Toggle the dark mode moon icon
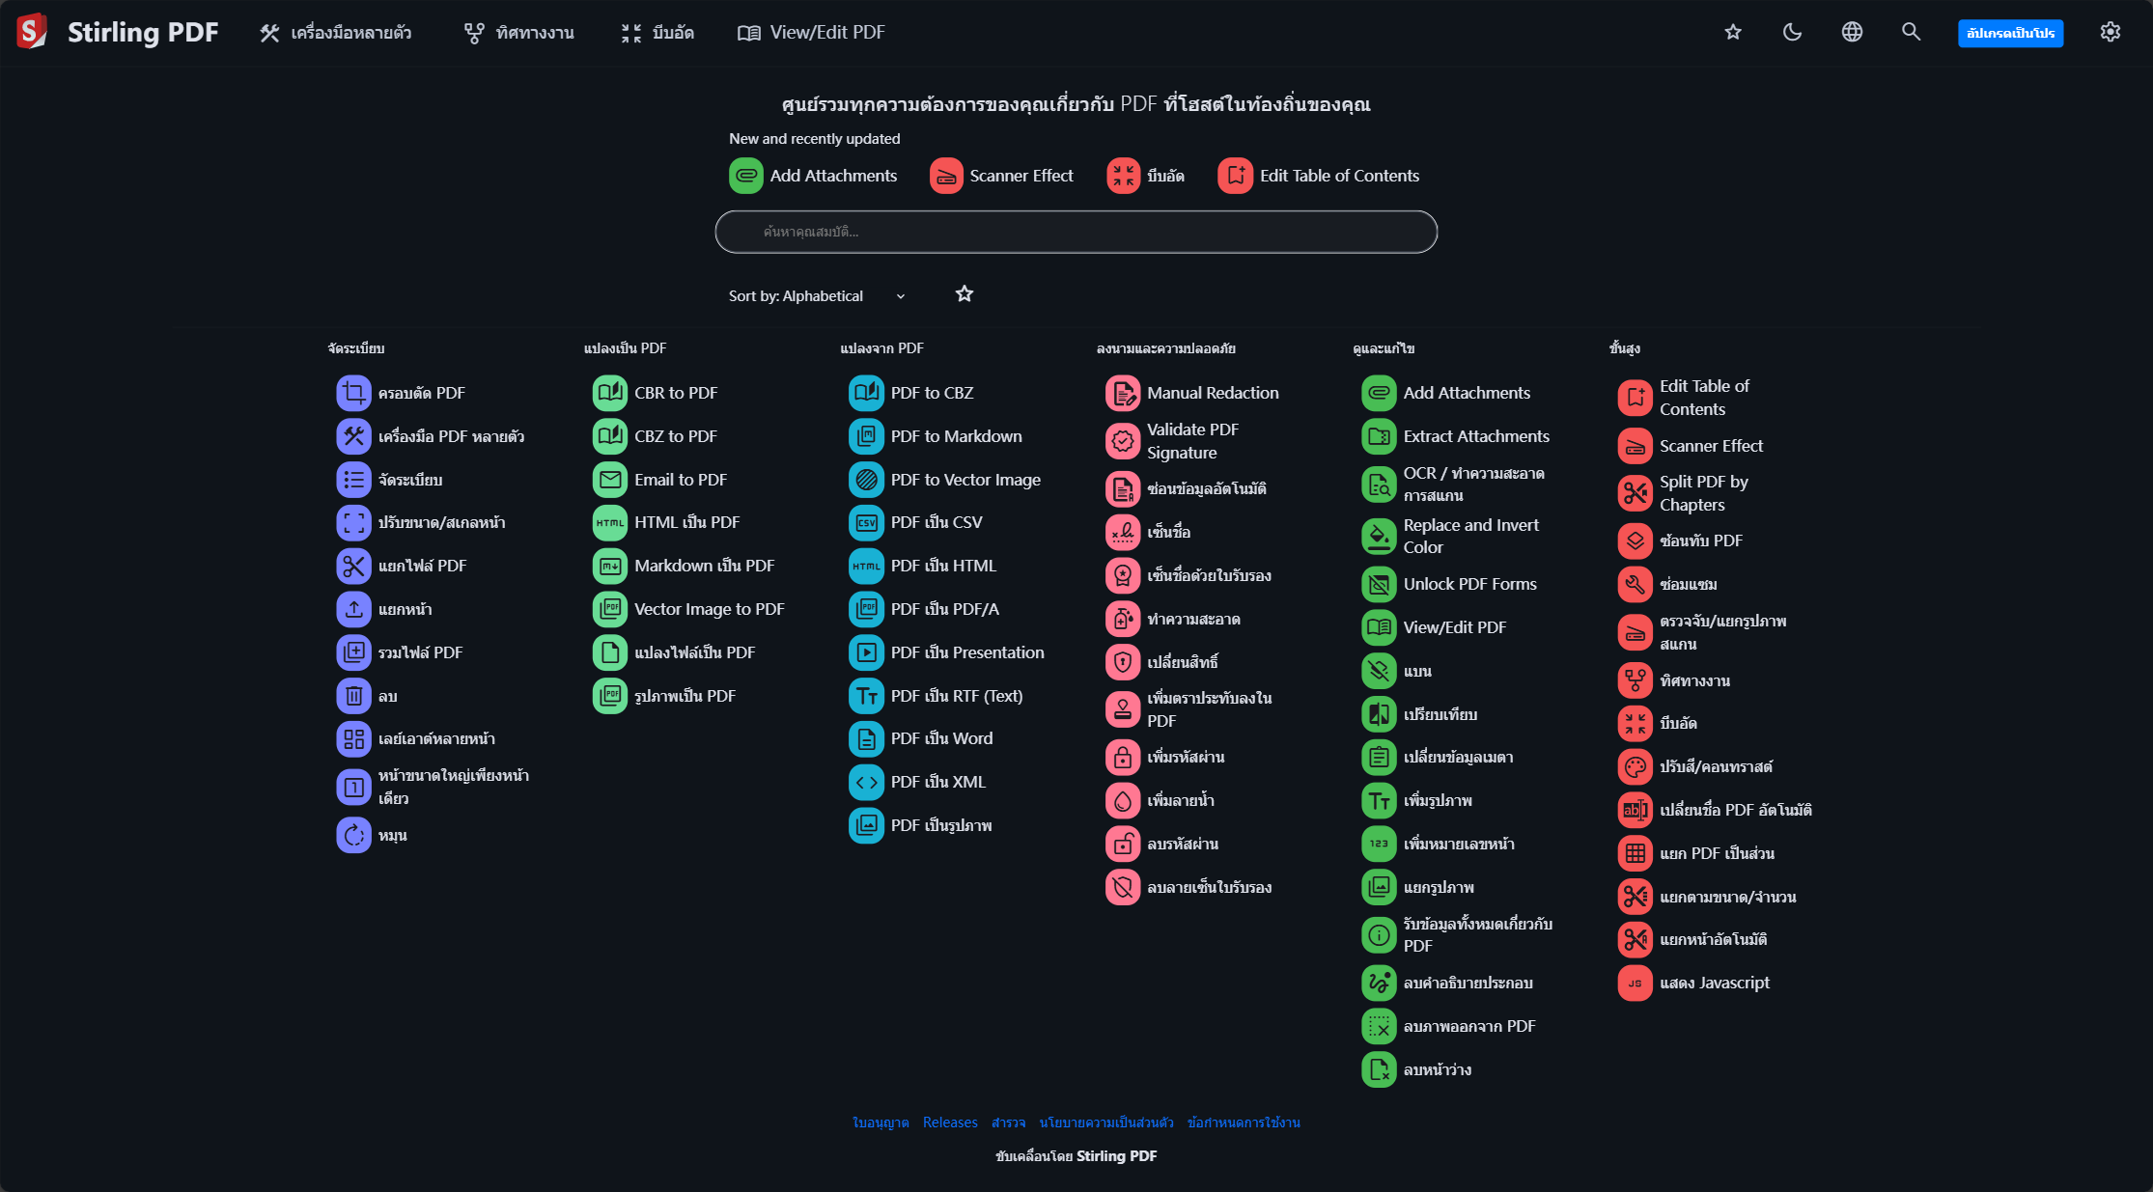The height and width of the screenshot is (1192, 2153). click(x=1792, y=32)
